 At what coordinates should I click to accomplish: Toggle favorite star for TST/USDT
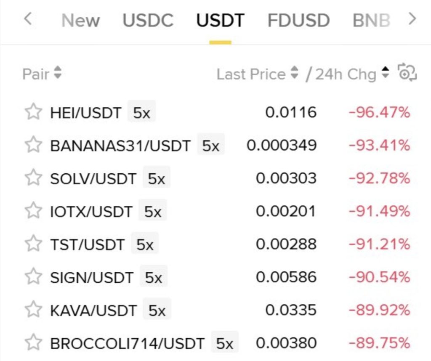(33, 244)
